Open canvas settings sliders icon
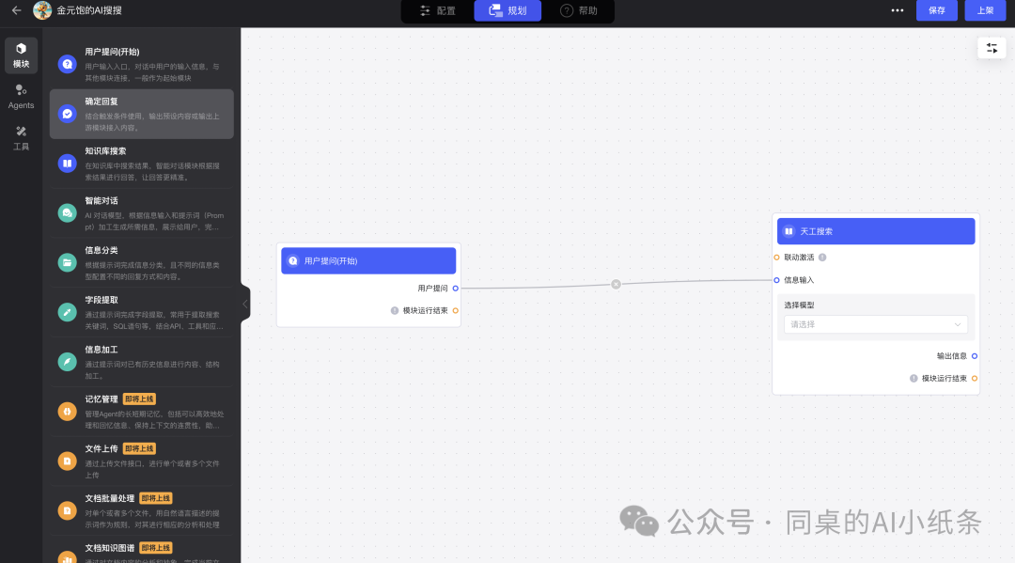 click(x=992, y=49)
